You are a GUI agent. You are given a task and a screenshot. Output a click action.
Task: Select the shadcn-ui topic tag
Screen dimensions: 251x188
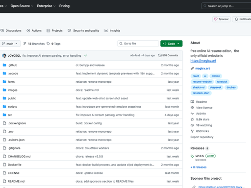click(199, 88)
